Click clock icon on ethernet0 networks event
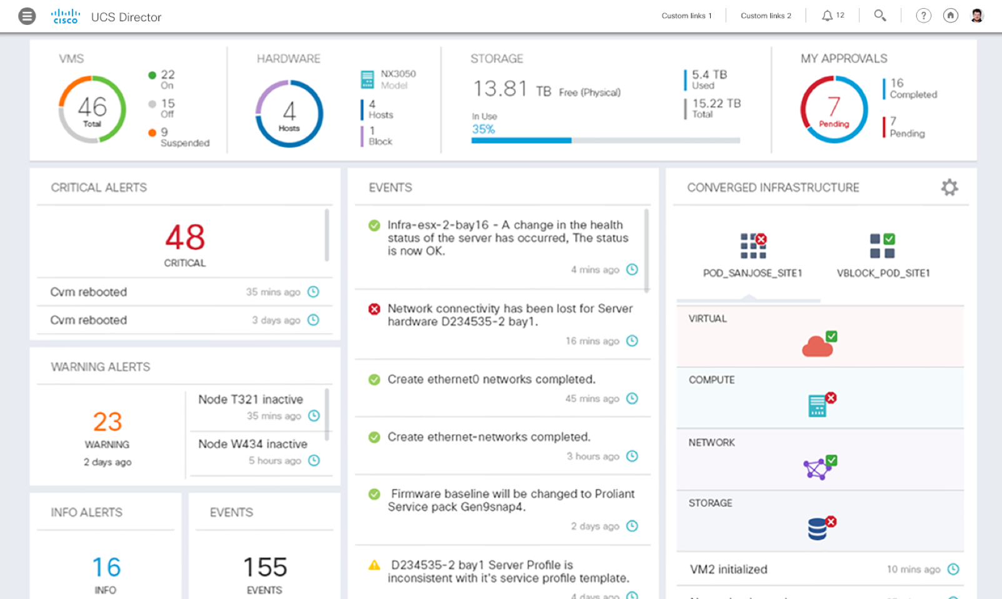The width and height of the screenshot is (1002, 599). point(632,399)
